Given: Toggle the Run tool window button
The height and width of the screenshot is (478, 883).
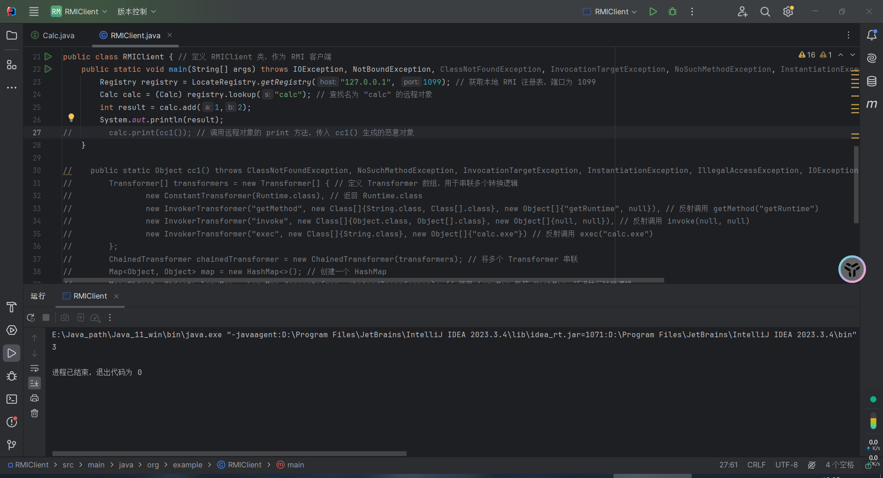Looking at the screenshot, I should (11, 353).
